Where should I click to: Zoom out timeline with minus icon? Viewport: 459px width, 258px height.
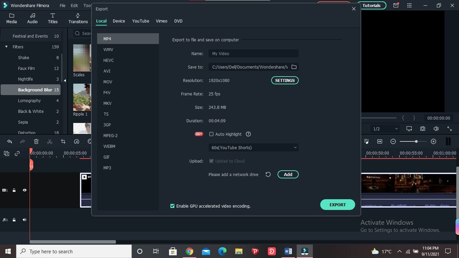393,141
